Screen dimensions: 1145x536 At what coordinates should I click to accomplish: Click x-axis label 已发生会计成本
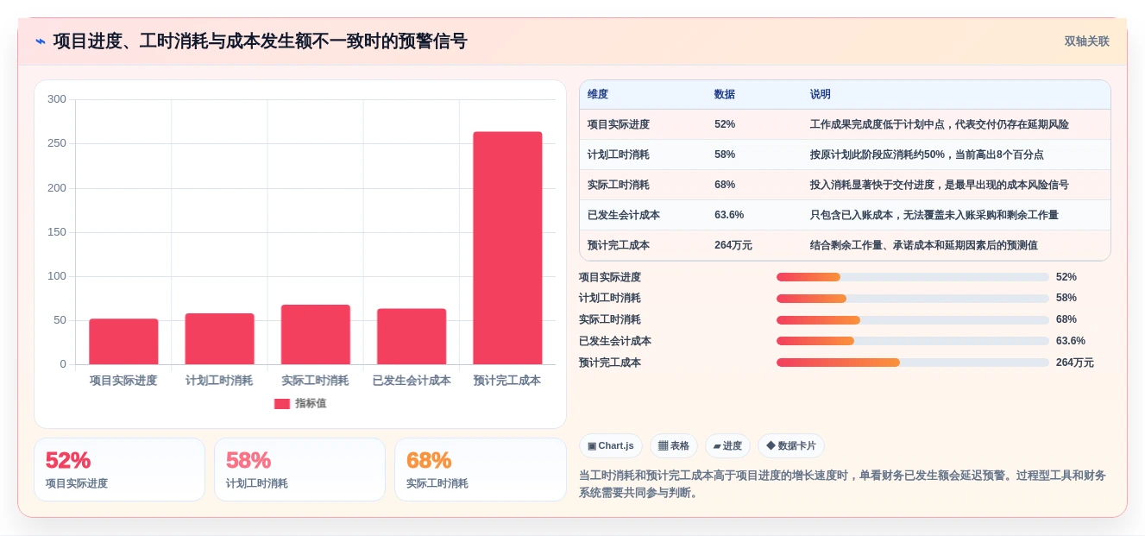pyautogui.click(x=412, y=381)
